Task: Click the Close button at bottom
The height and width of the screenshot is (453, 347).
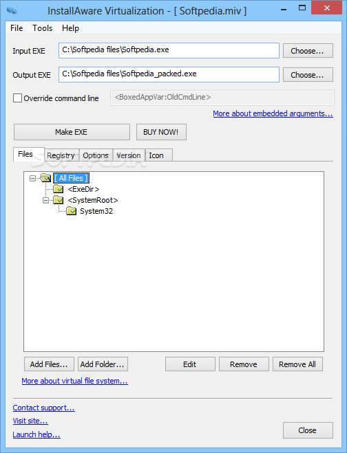Action: pyautogui.click(x=308, y=430)
